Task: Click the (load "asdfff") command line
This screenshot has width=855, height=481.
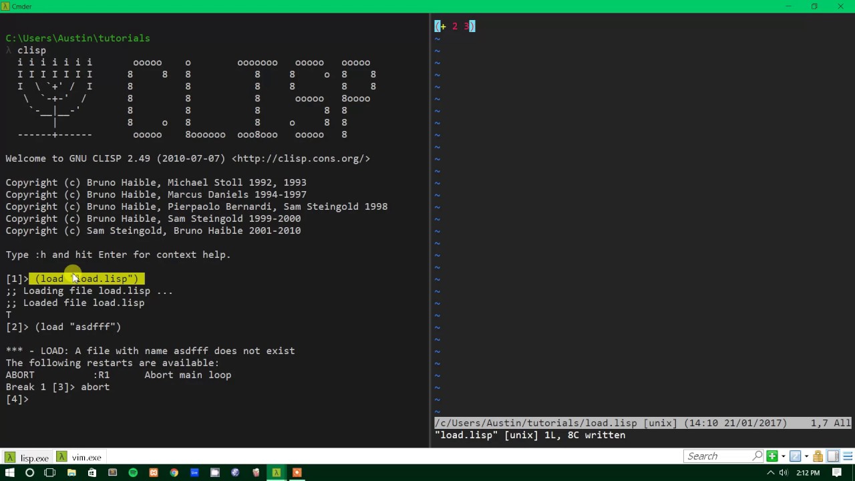Action: point(78,327)
